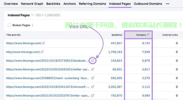
Task: Open the 2022/10/30 twitter-pai article link
Action: (48, 69)
